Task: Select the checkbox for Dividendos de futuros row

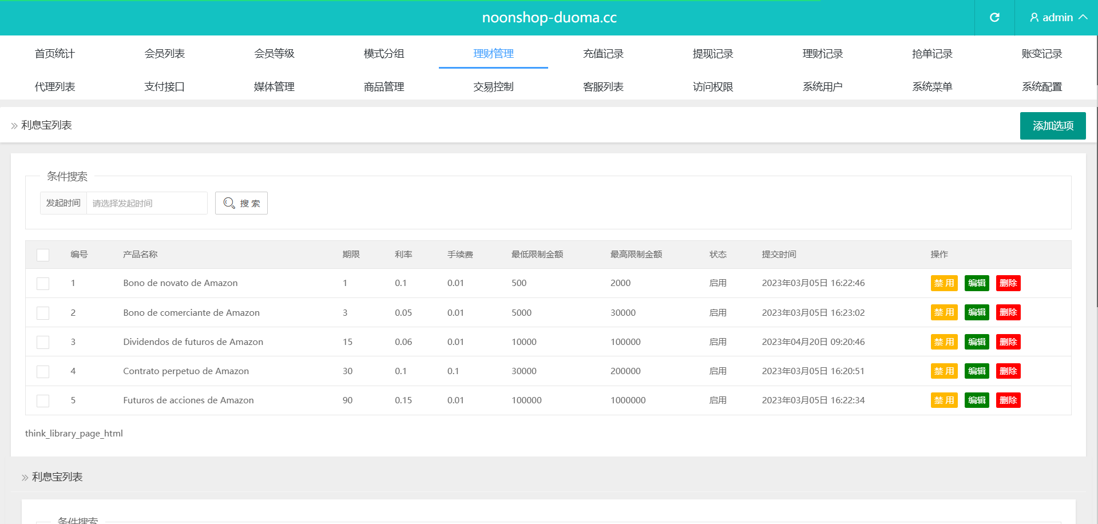Action: [43, 342]
